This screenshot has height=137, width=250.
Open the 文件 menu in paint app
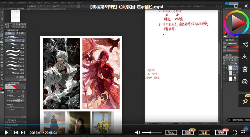[x=3, y=3]
